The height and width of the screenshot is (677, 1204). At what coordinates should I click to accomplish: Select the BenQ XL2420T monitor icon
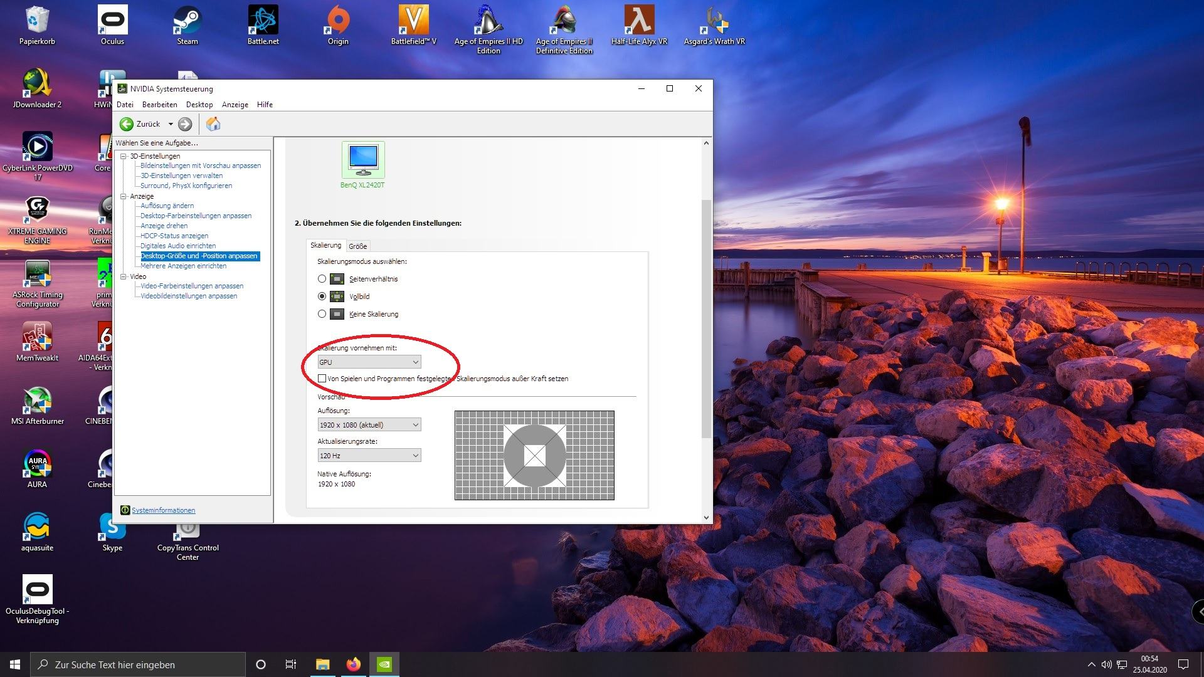[363, 159]
